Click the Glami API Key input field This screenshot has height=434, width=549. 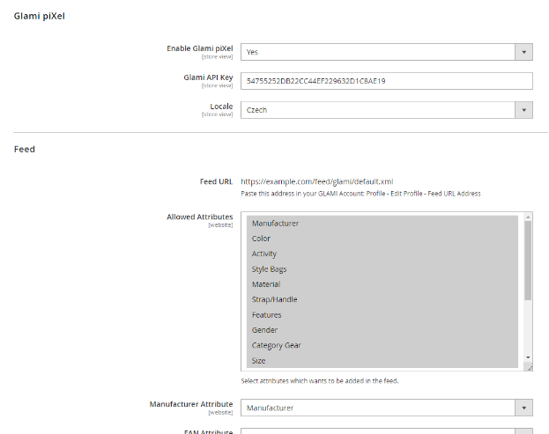pyautogui.click(x=387, y=81)
